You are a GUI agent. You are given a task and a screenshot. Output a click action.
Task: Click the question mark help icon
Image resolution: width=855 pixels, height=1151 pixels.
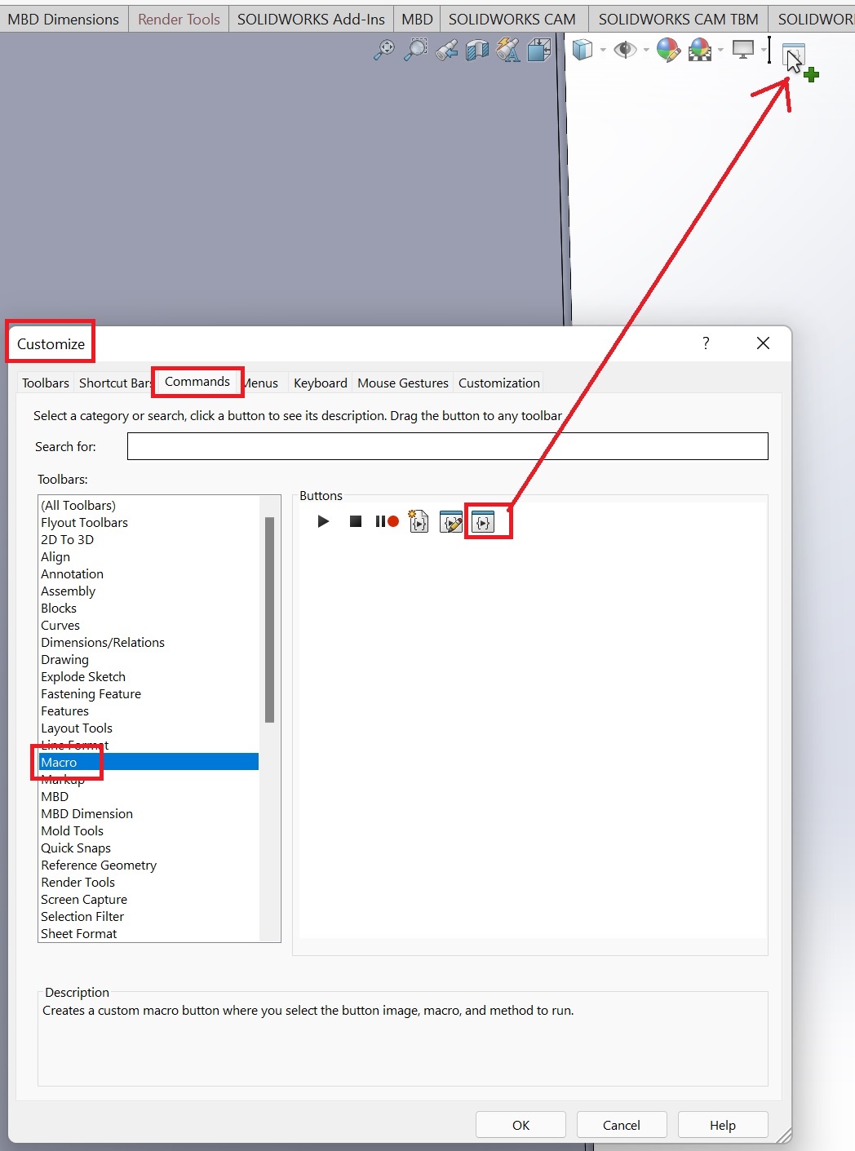click(x=706, y=343)
